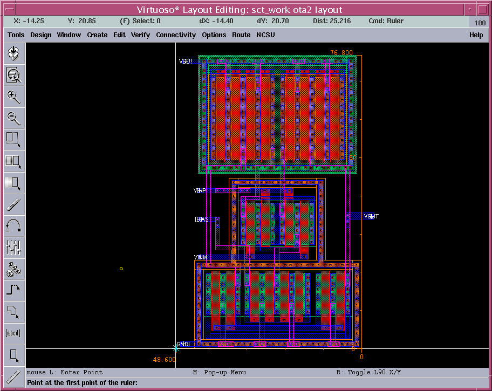Open the Help menu
Image resolution: width=492 pixels, height=391 pixels.
tap(476, 35)
